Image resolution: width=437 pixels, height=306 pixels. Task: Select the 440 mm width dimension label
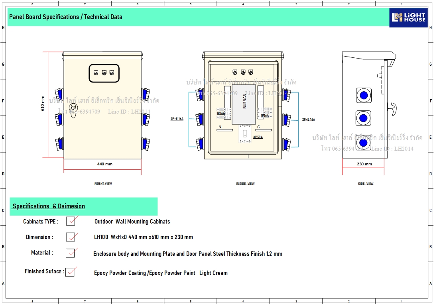105,164
